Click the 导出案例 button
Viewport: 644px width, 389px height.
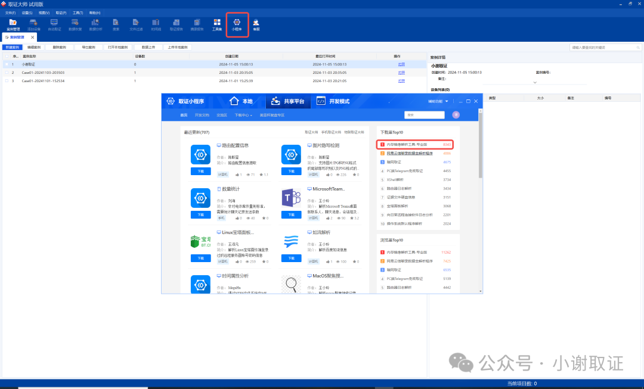point(88,48)
